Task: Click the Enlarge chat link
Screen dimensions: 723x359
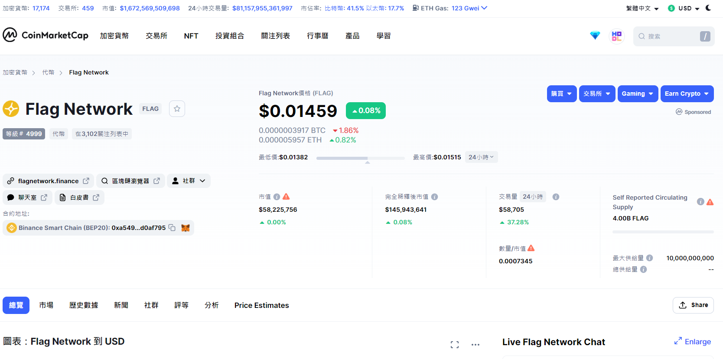Action: [x=693, y=342]
